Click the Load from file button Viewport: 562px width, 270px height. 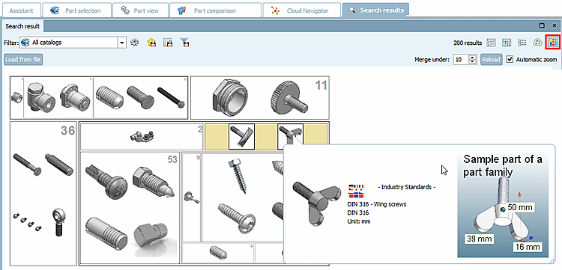(x=23, y=59)
